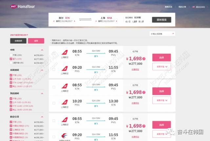Advance return date arrow beside SHA date

coord(116,21)
